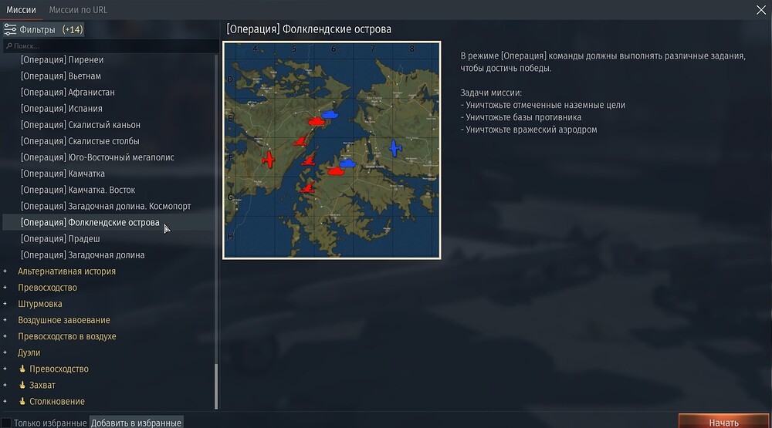Screen dimensions: 772x428
Task: Expand the Альтернативная история category
Action: pyautogui.click(x=5, y=271)
